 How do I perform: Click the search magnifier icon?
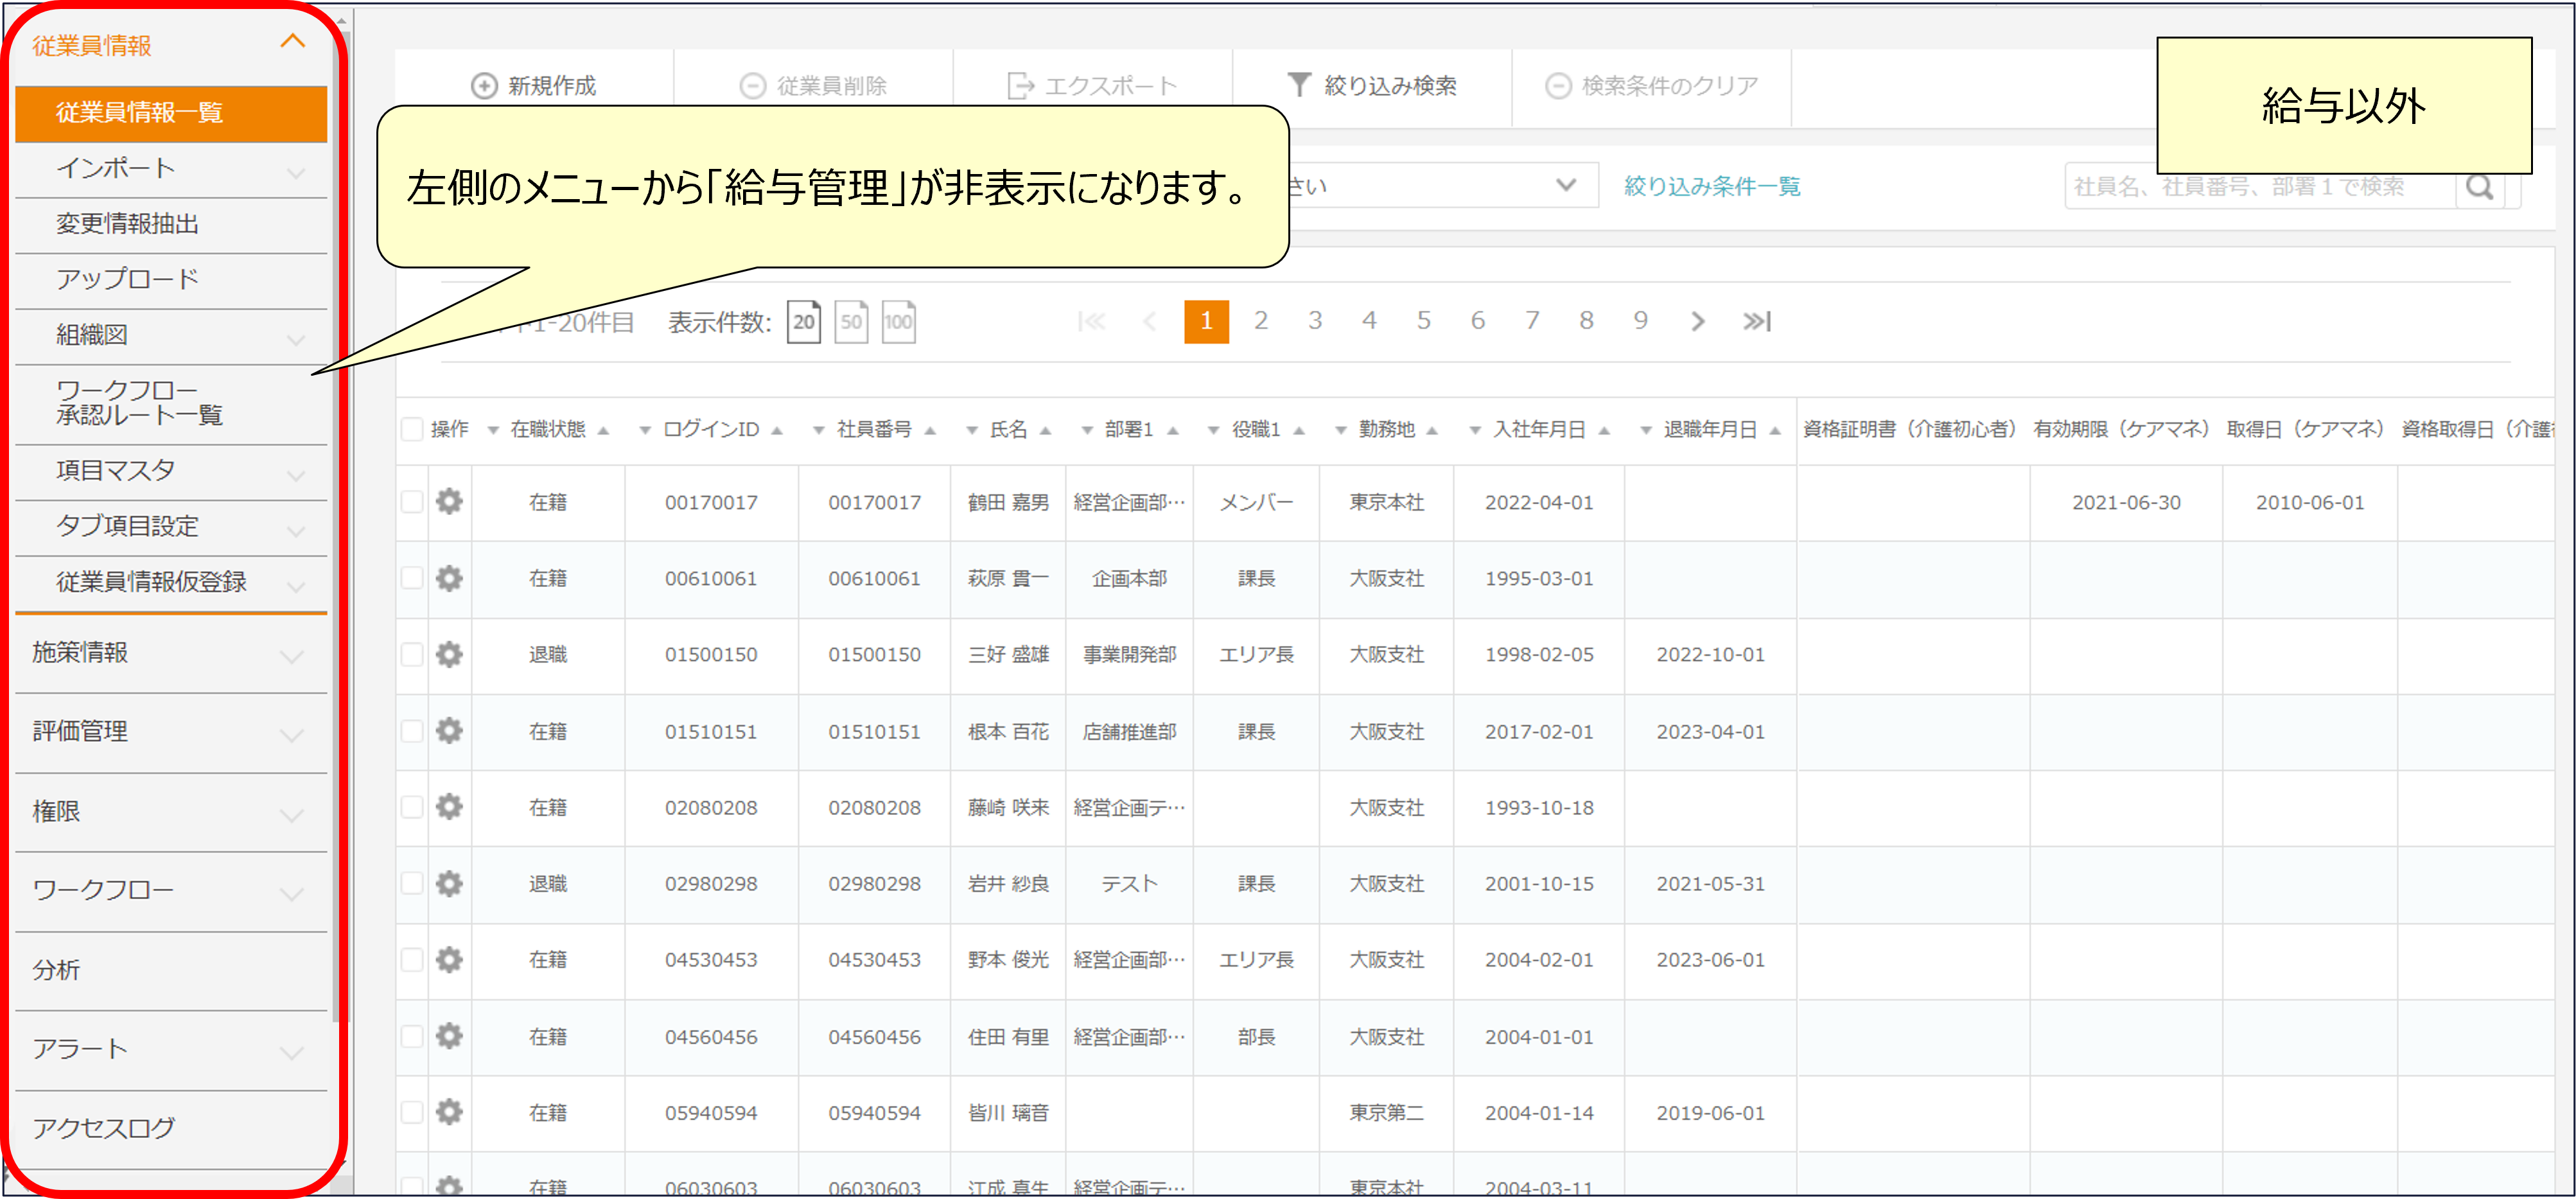click(x=2481, y=186)
